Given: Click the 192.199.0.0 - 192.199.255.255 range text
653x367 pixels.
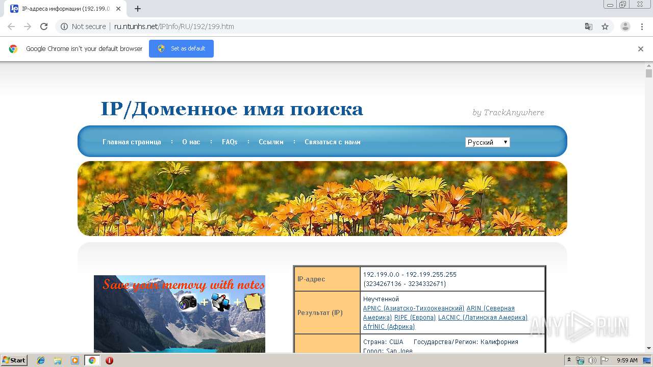Looking at the screenshot, I should tap(410, 275).
